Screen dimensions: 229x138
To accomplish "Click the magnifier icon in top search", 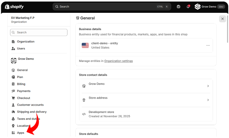I will (x=57, y=7).
